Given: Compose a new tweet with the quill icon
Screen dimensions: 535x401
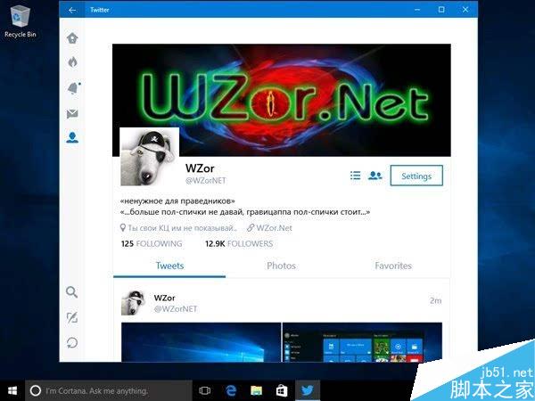Looking at the screenshot, I should 72,317.
